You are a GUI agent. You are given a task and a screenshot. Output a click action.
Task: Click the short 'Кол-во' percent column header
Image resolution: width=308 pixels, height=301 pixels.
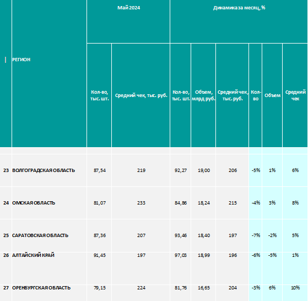point(255,95)
